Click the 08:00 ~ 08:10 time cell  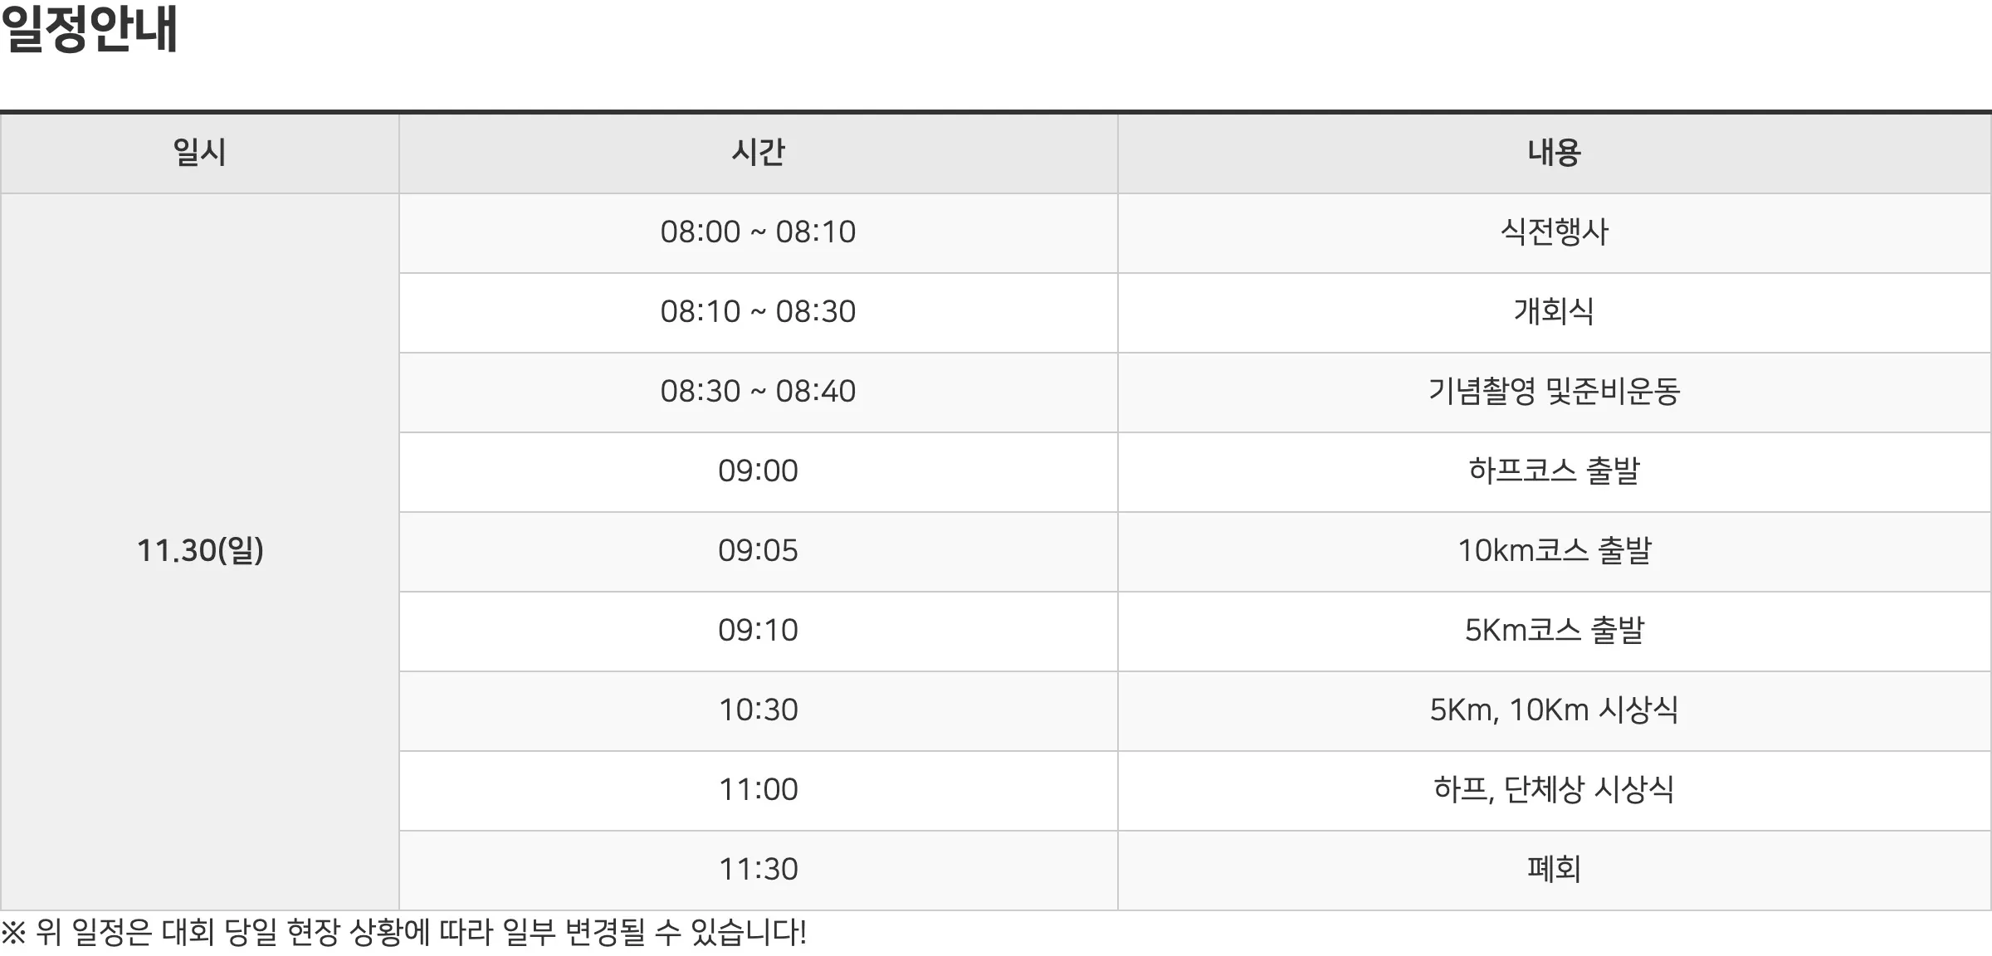[758, 233]
